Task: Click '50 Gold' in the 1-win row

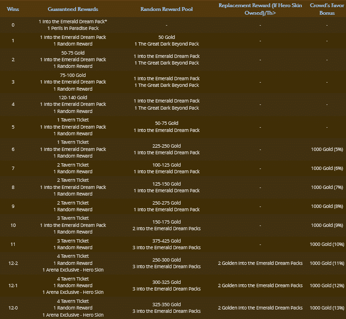Action: click(x=167, y=37)
